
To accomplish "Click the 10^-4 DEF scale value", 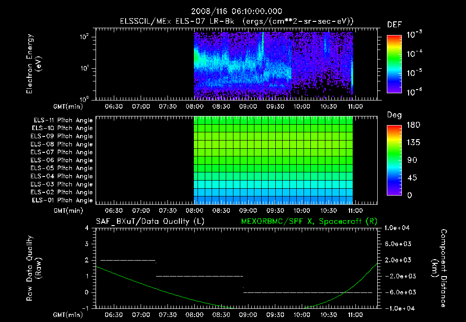I will (414, 54).
